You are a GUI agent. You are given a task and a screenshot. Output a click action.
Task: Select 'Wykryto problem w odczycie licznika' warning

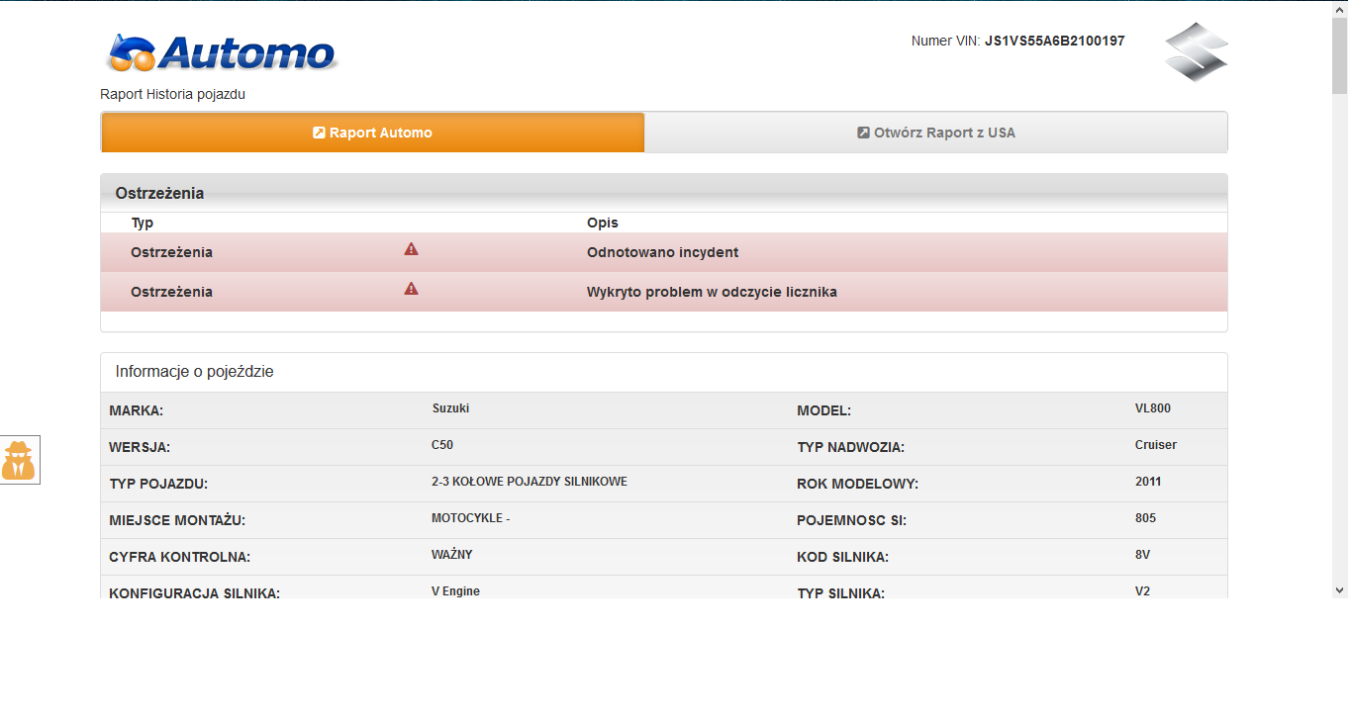711,292
